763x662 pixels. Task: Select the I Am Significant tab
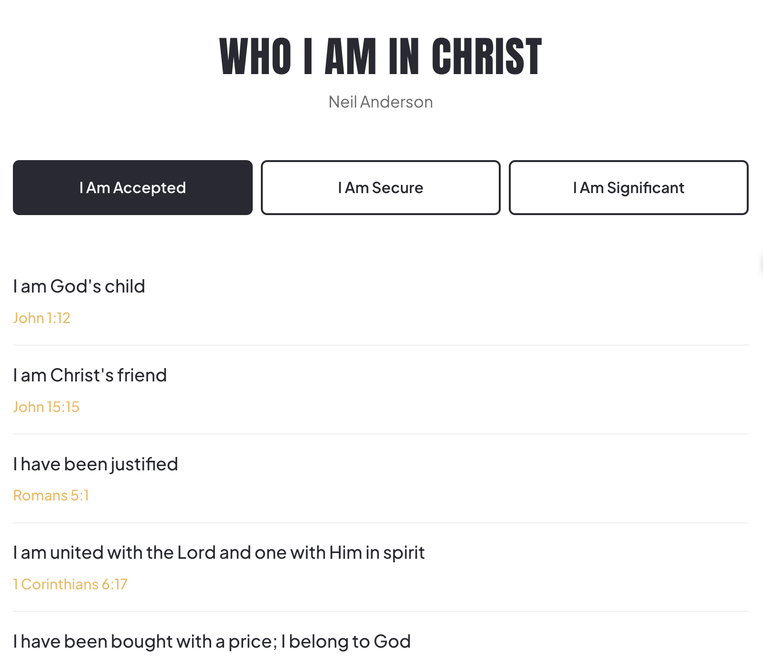tap(628, 188)
